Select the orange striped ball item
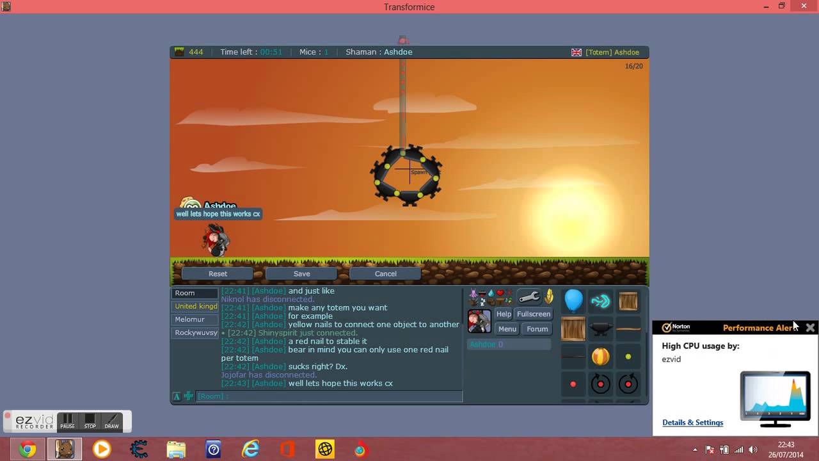Screen dimensions: 819x461 point(600,357)
